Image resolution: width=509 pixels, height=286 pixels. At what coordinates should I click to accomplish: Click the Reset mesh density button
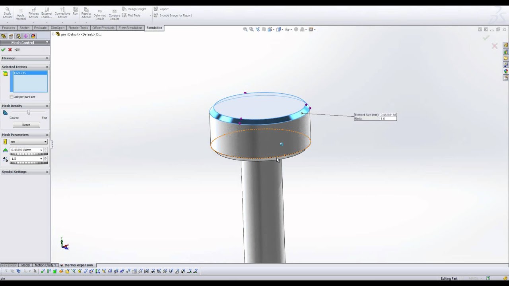[26, 125]
